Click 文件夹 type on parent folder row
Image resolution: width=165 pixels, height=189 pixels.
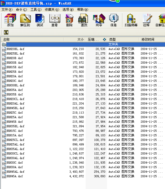113,44
